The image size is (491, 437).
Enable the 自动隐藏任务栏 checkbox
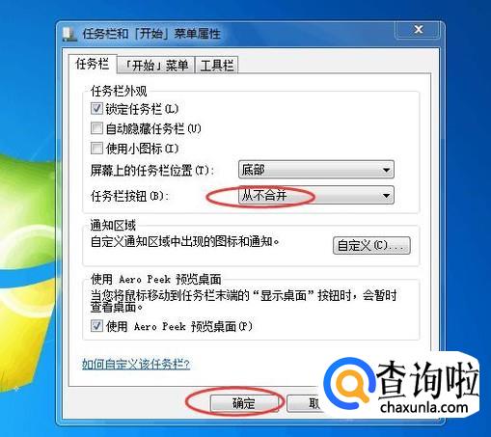pos(96,128)
